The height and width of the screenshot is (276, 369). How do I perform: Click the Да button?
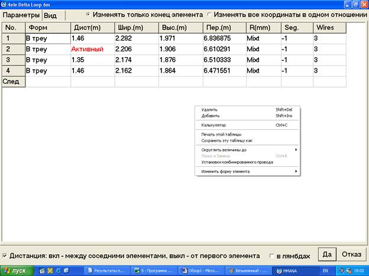[327, 254]
